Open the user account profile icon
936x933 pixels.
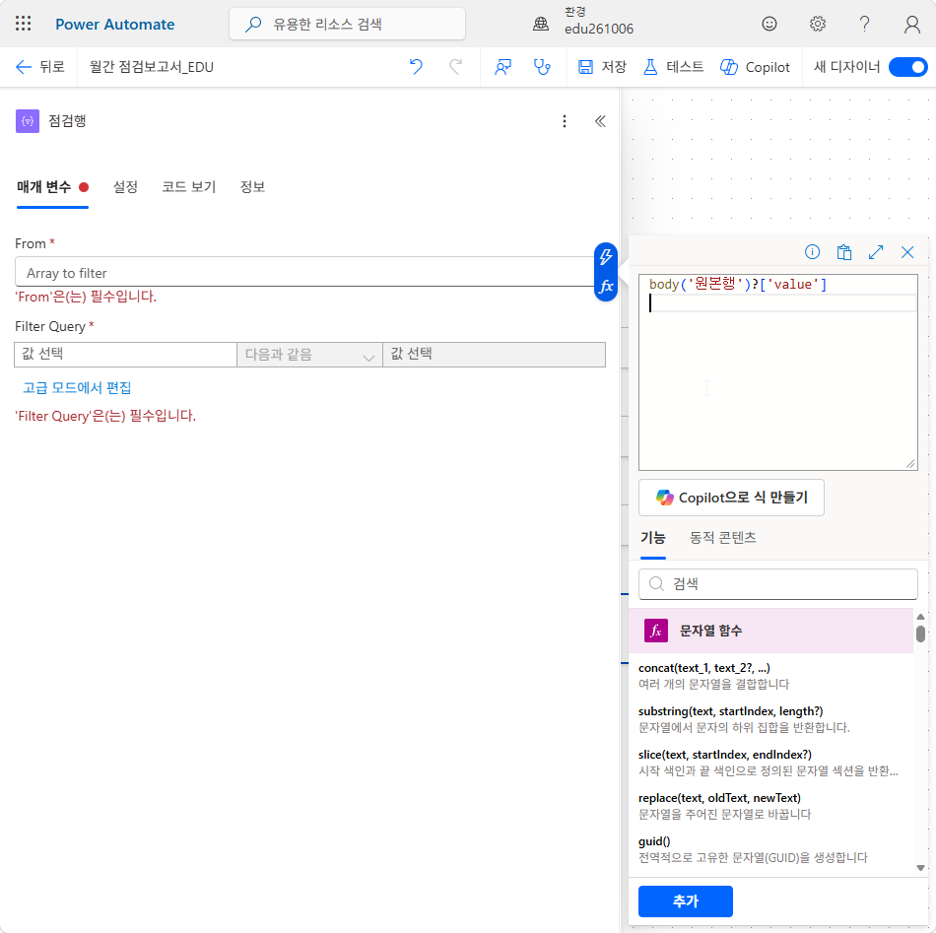(912, 24)
